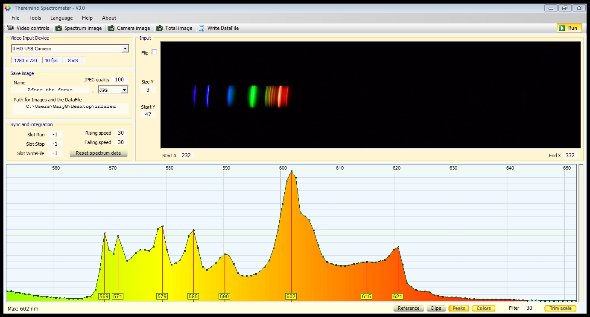
Task: Toggle the Peaks display button
Action: coord(459,308)
